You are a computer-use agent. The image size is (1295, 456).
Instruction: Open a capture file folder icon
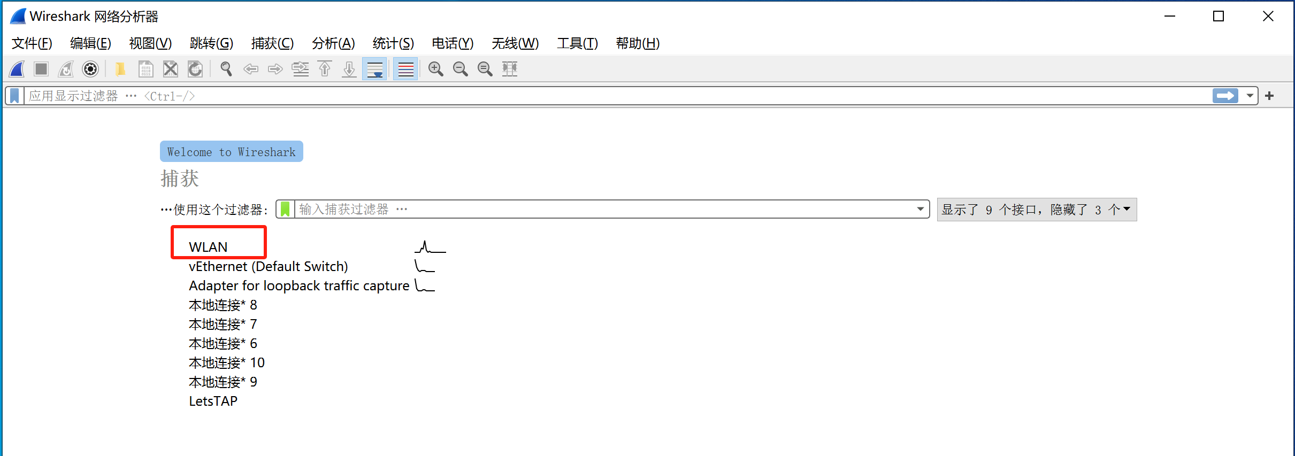(x=120, y=69)
